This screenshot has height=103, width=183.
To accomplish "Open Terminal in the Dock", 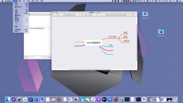I will [x=138, y=99].
